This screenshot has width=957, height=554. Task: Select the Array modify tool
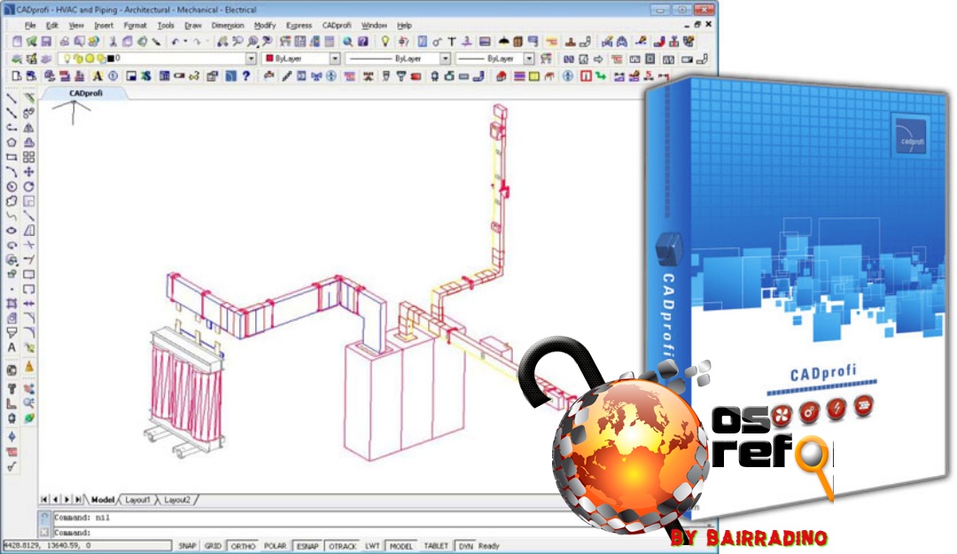(28, 157)
